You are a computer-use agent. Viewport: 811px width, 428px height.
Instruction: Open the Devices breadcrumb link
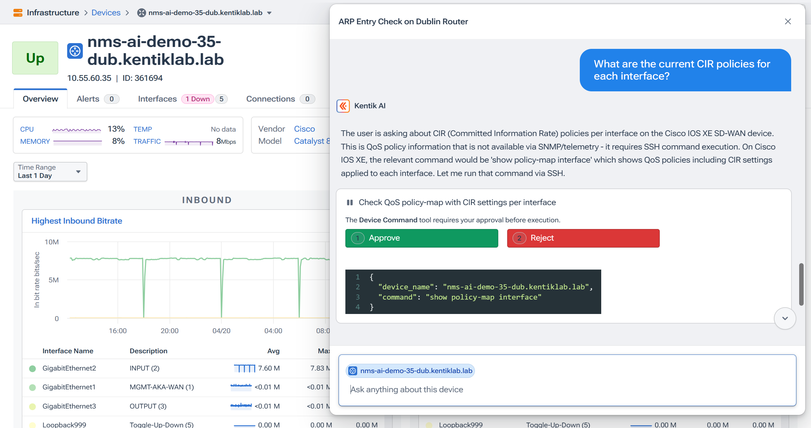[x=106, y=12]
